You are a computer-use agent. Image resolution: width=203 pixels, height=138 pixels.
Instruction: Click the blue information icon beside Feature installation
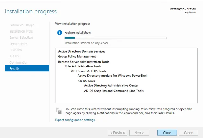point(60,33)
